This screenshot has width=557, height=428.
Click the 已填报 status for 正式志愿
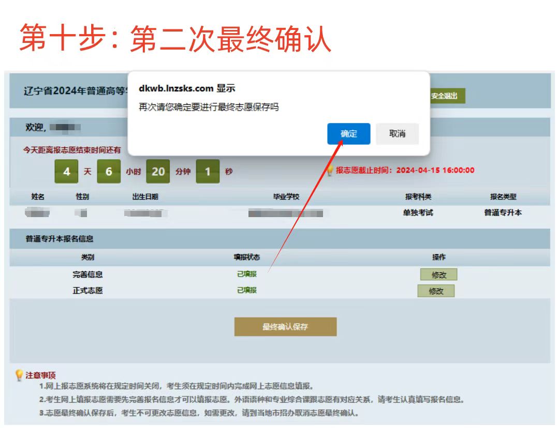247,290
